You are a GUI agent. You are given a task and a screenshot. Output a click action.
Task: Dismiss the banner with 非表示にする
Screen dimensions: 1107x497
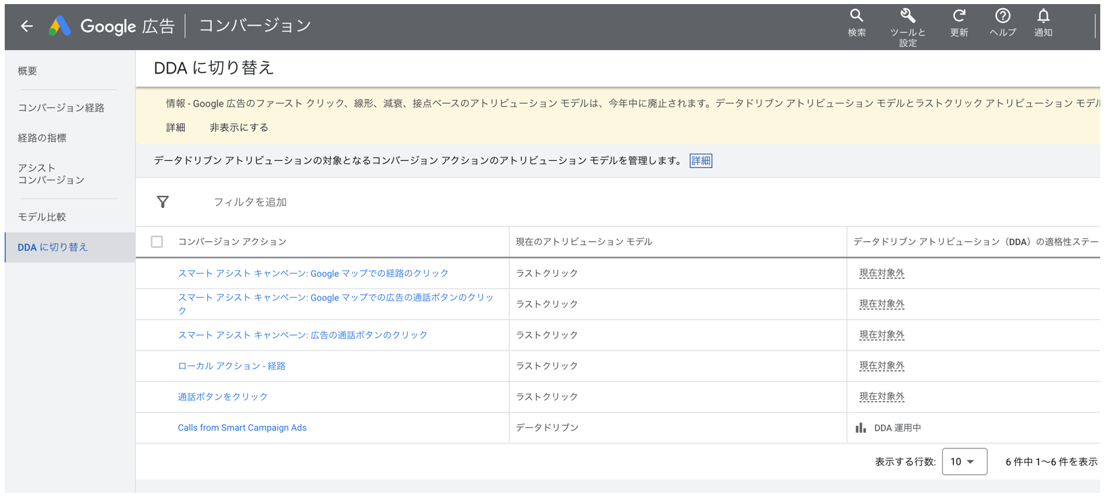click(x=239, y=128)
